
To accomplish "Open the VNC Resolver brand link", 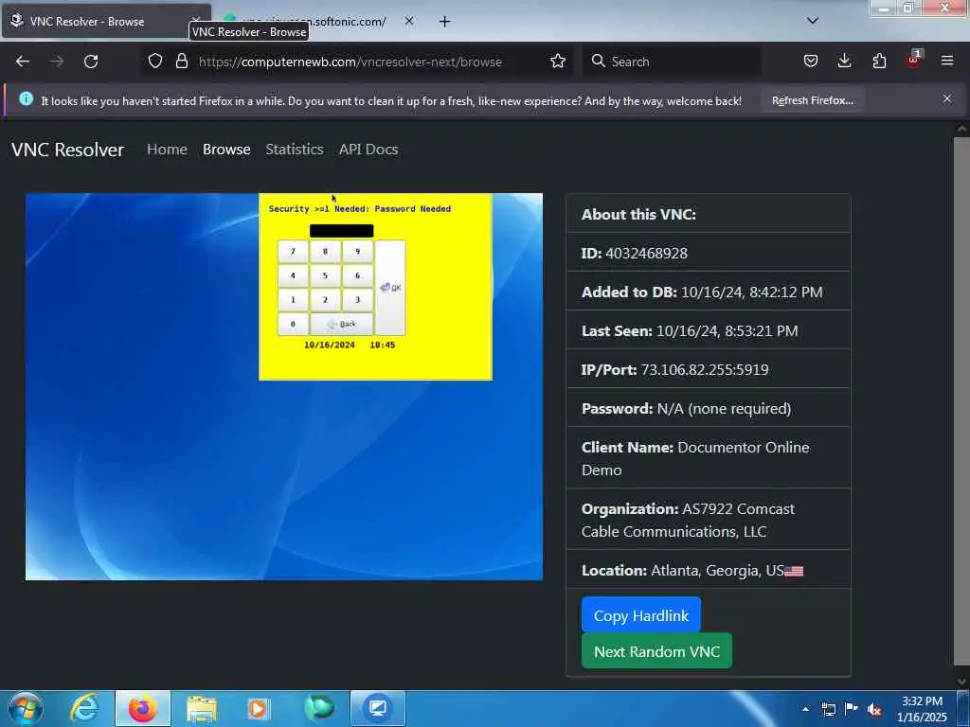I will click(67, 150).
